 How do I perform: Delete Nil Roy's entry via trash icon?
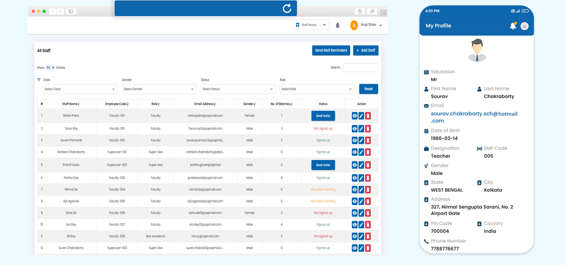[368, 236]
